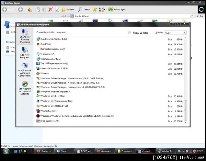Go up one folder level icon
206x161 pixels.
click(x=30, y=10)
